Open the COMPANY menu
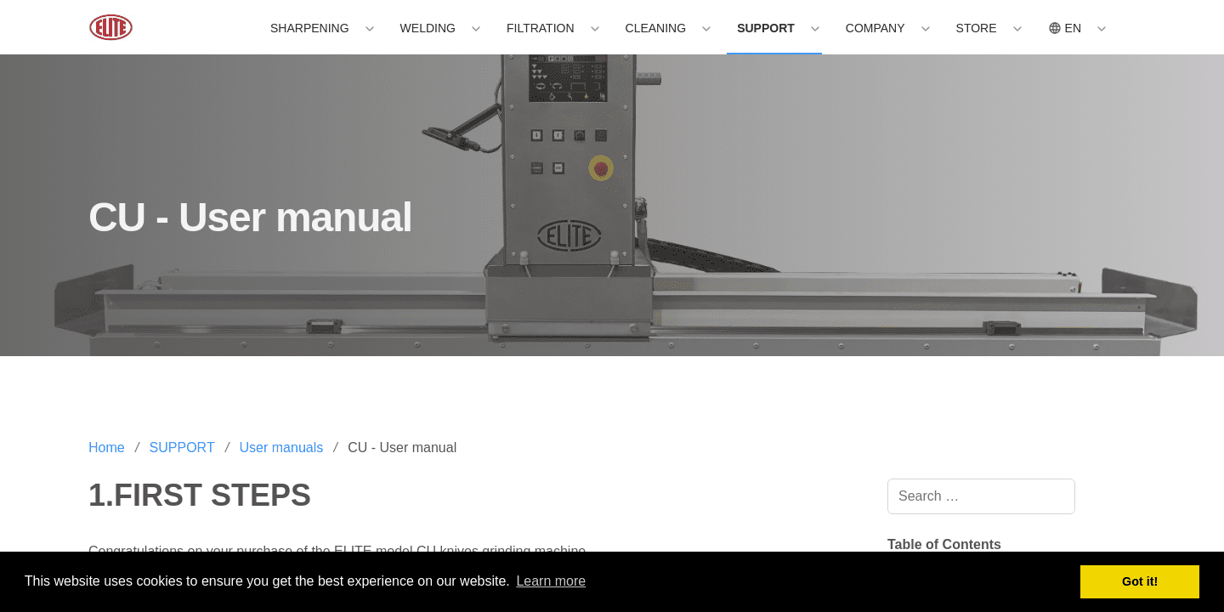This screenshot has width=1224, height=612. pos(875,28)
